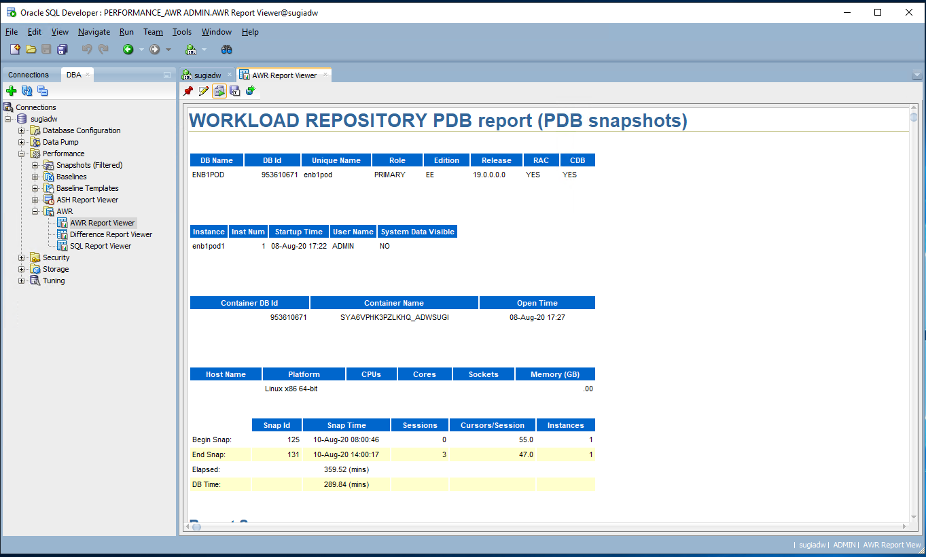Expand the Baselines node
The width and height of the screenshot is (926, 557).
35,177
